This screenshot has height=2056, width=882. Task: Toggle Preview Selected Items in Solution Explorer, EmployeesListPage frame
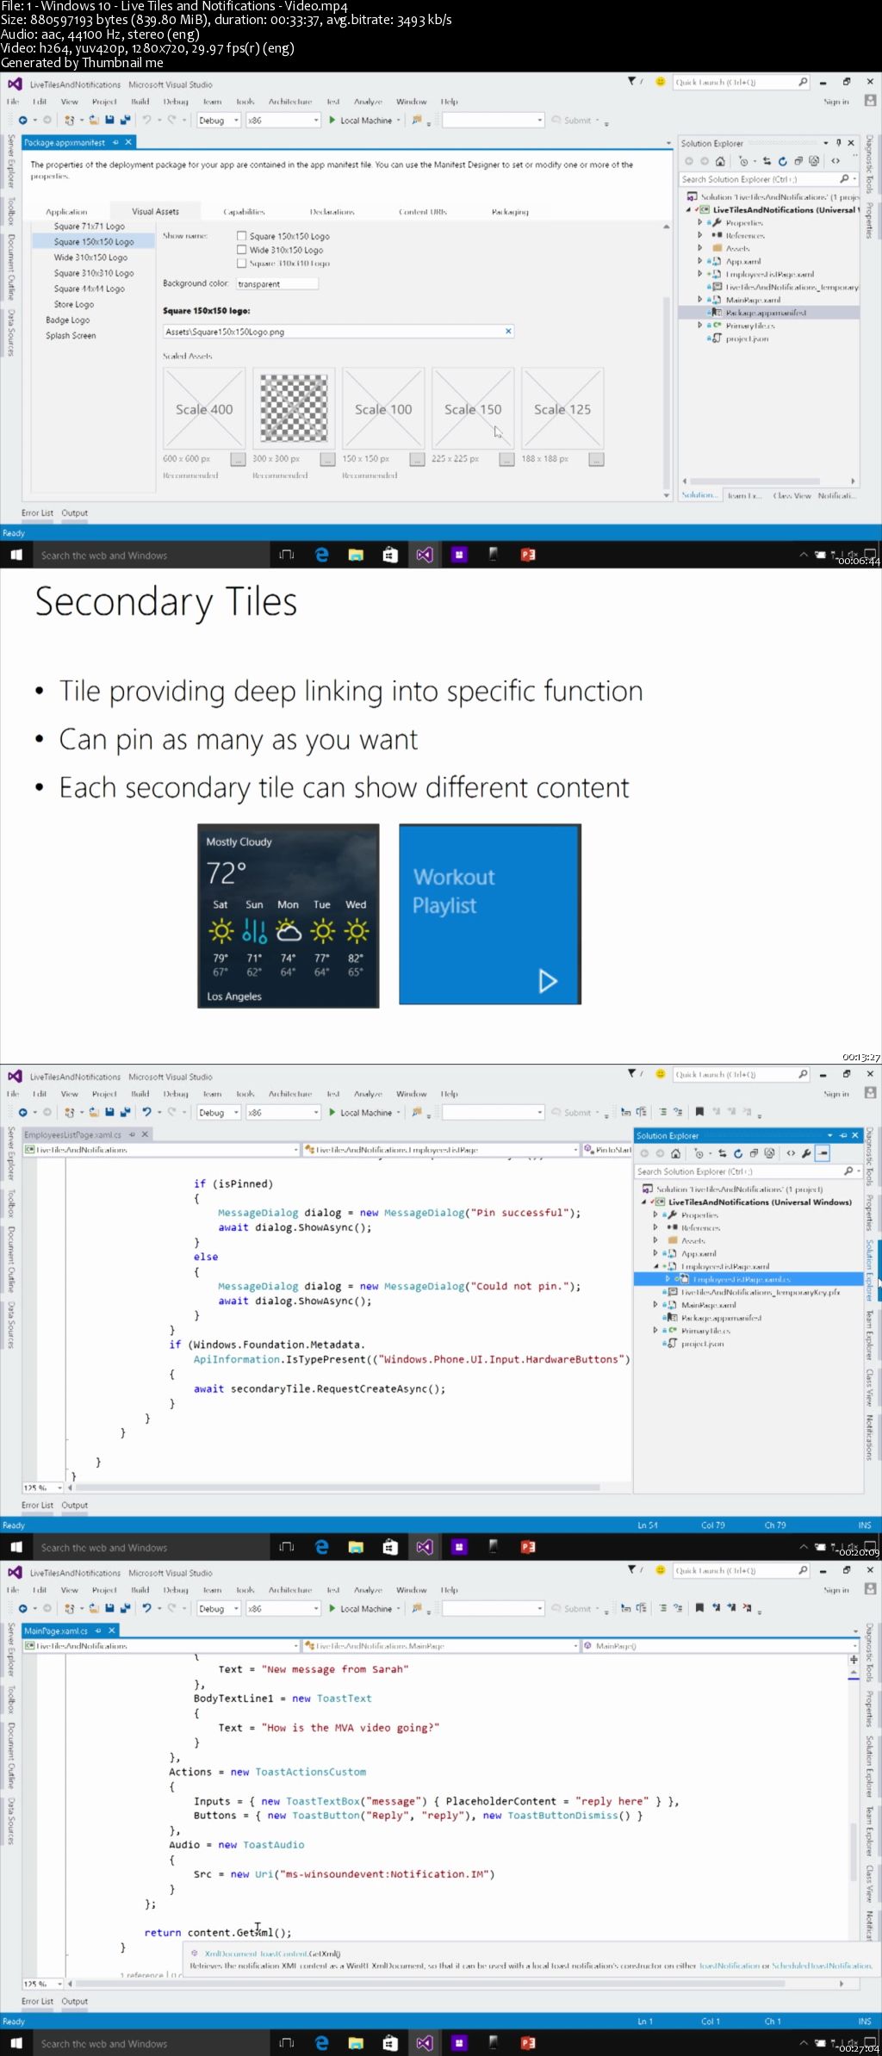tap(823, 1153)
